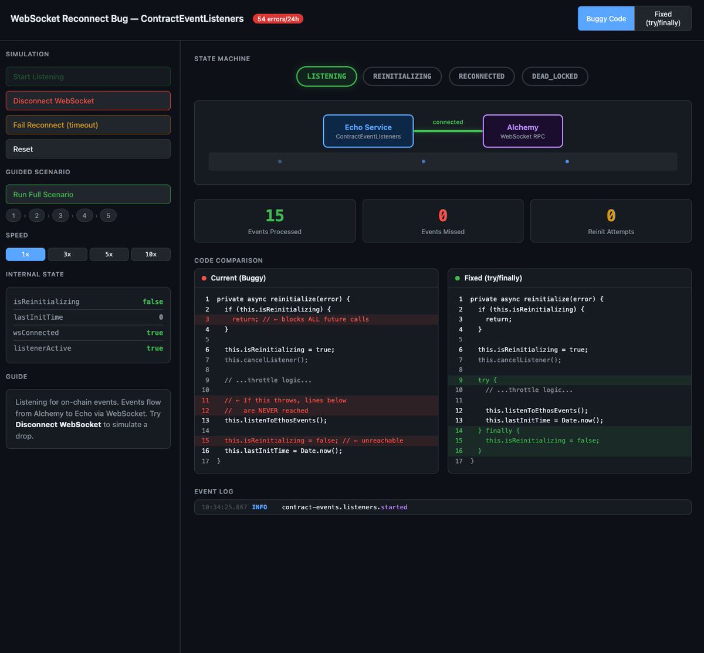
Task: Click the event log listeners.started entry
Action: (443, 507)
